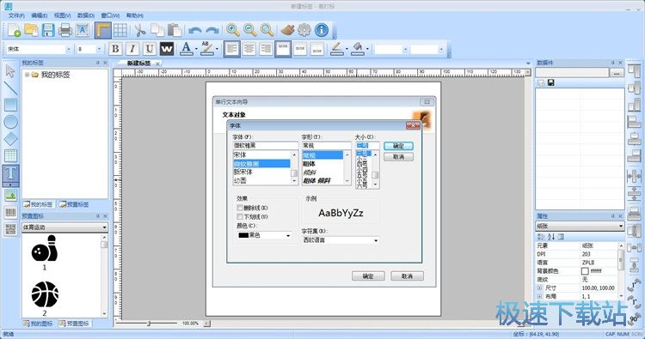
Task: Enable the strikethrough (删除线) checkbox
Action: (239, 208)
